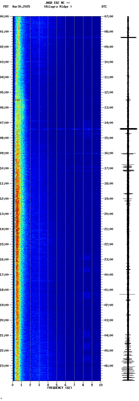Click the 16:00 UTC label on the right axis
This screenshot has height=401, width=139.
pyautogui.click(x=109, y=153)
